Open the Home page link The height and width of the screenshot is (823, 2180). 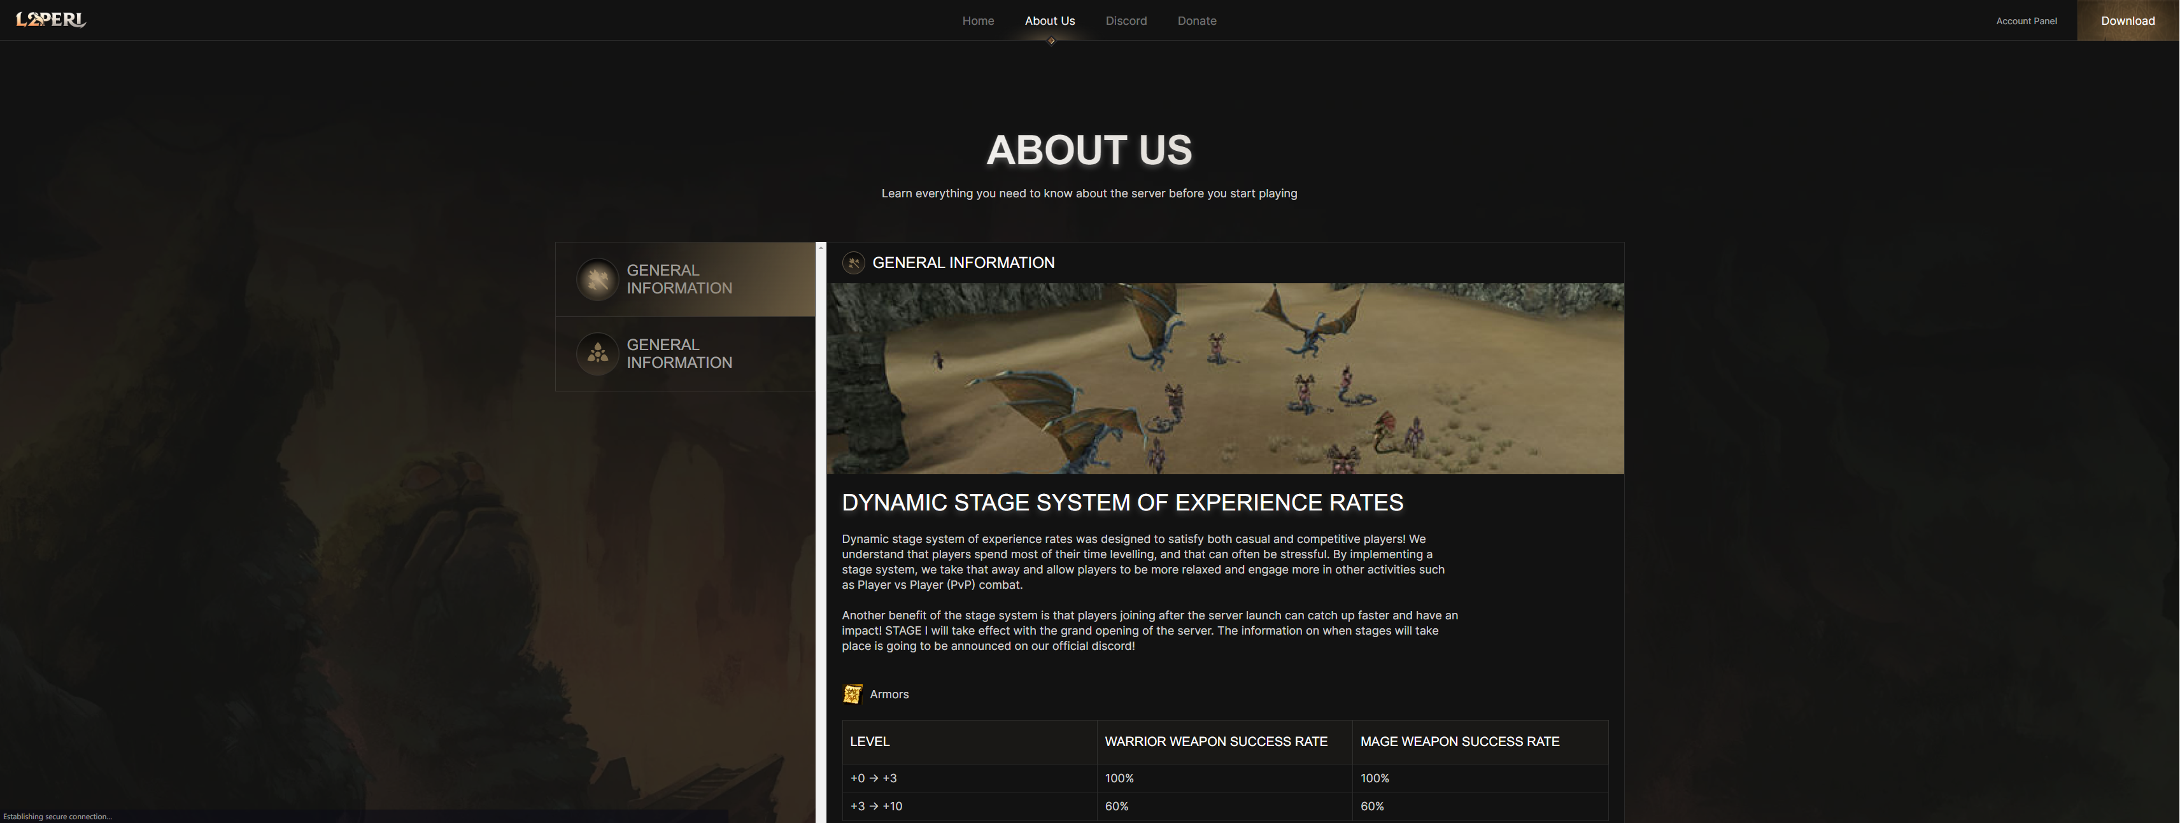(x=977, y=21)
